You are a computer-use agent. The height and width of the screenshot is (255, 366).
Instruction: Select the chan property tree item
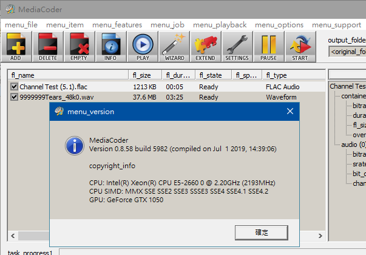point(359,183)
